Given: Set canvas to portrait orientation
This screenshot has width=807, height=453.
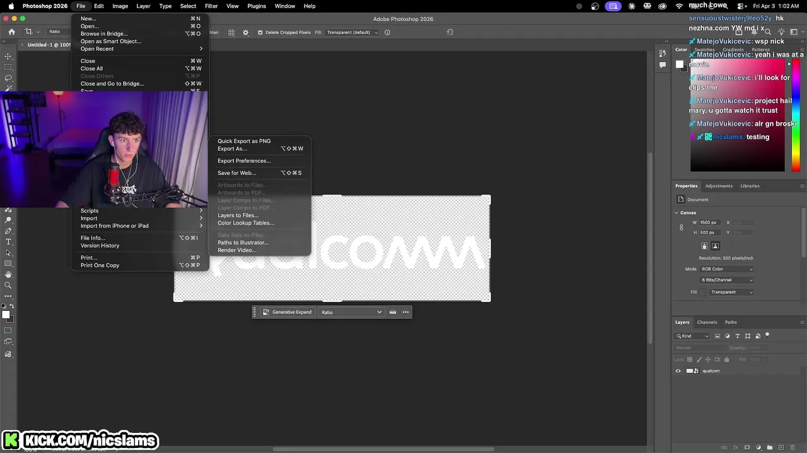Looking at the screenshot, I should pyautogui.click(x=704, y=246).
